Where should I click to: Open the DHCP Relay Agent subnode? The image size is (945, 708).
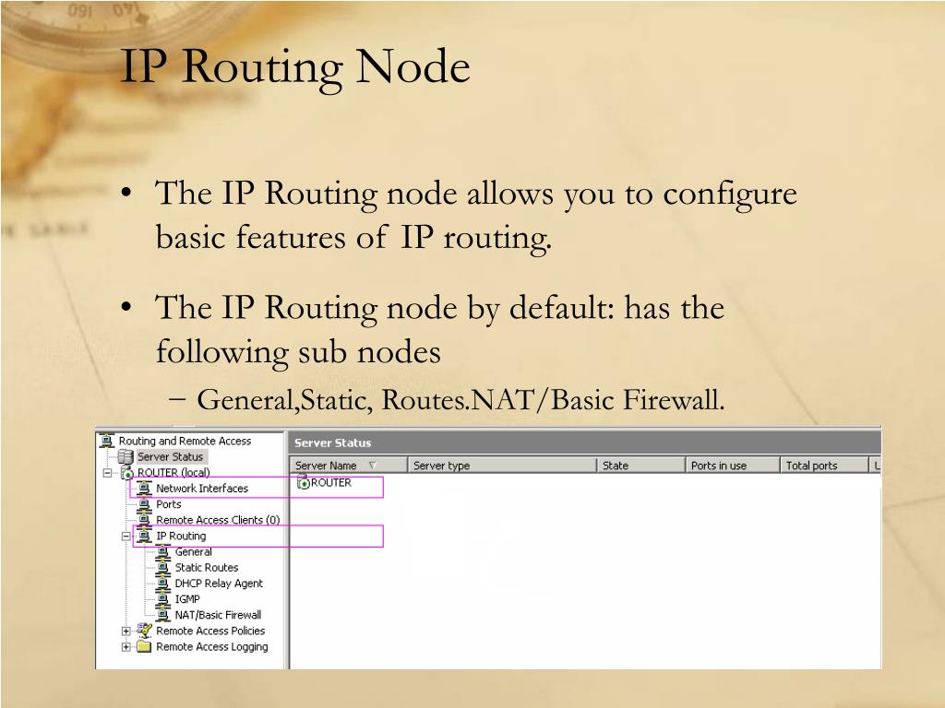219,584
